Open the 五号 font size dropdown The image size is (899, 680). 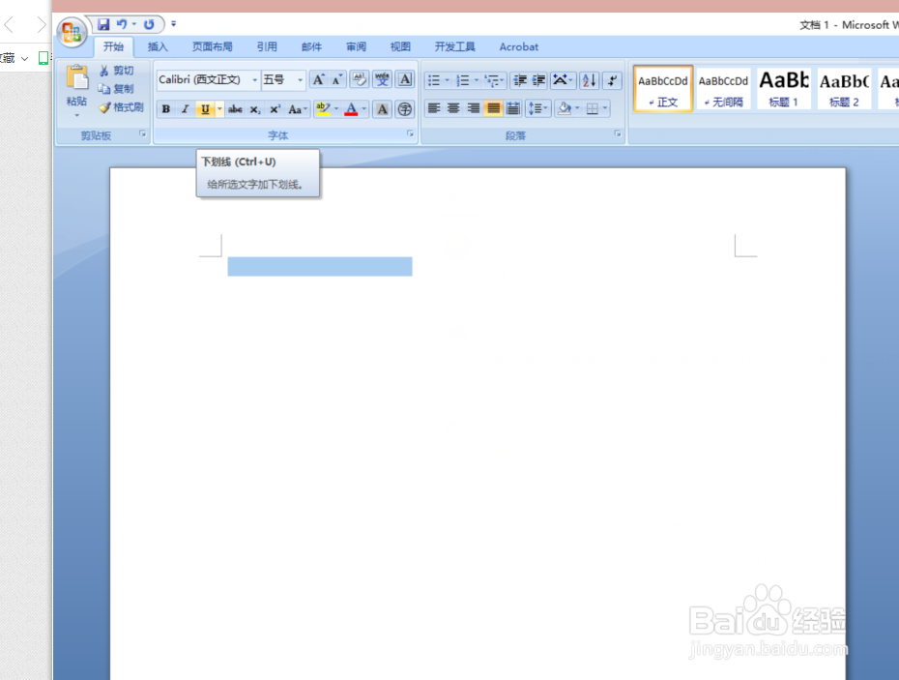[300, 79]
